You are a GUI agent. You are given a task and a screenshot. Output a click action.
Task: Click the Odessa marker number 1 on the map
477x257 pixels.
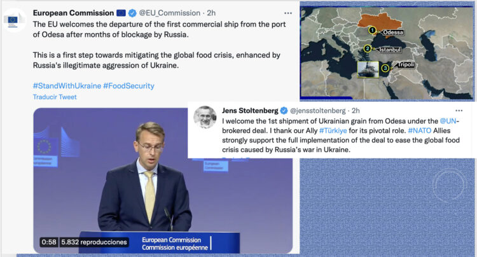[372, 30]
